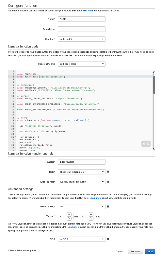The image size is (162, 261).
Task: Click the ERROR_UNEXPECTED_INFO code line
Action: (60, 110)
